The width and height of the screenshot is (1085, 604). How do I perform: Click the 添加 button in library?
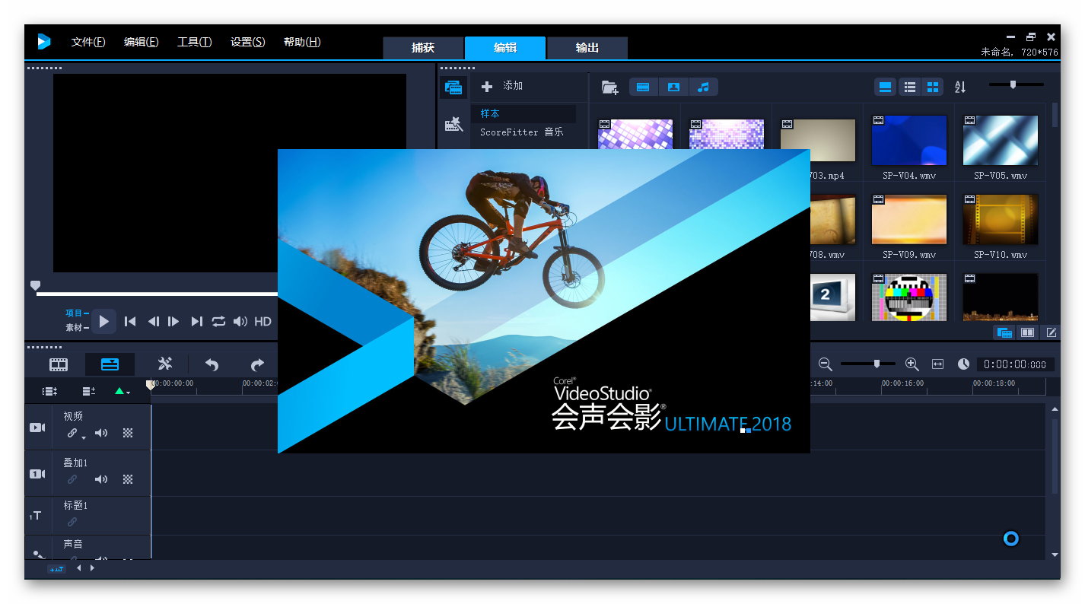point(502,86)
